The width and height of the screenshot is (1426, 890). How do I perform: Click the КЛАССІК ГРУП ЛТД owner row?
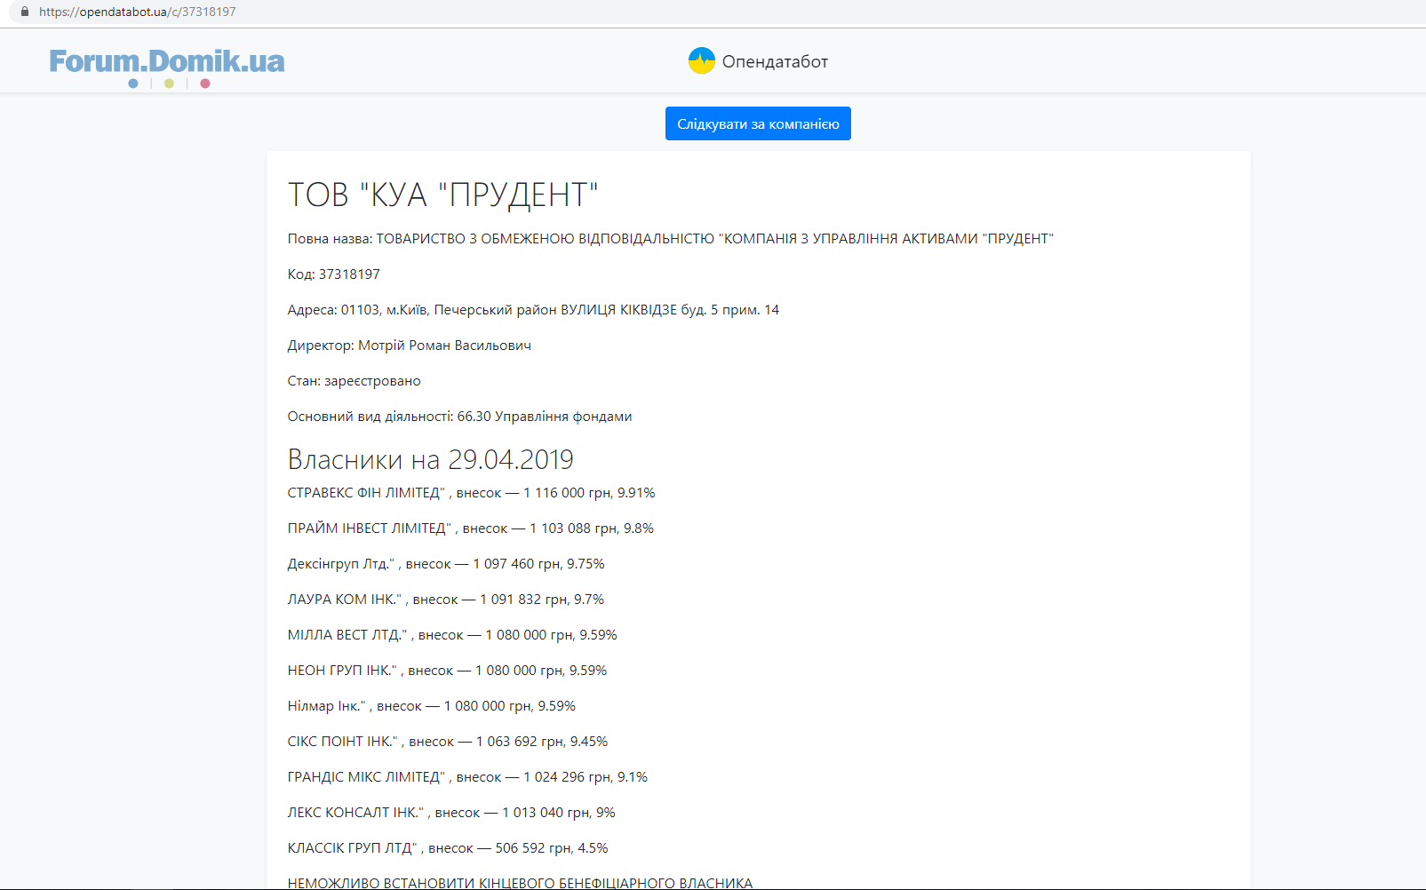point(448,848)
